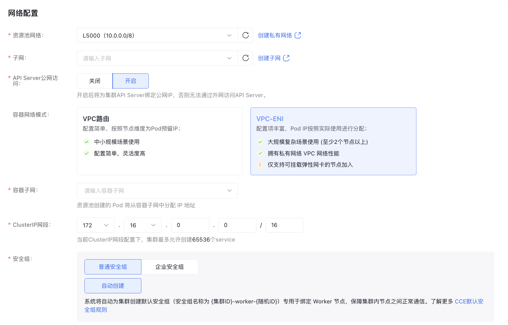Click the 子网 field label
Screen dimensions: 508x325
[x=20, y=58]
